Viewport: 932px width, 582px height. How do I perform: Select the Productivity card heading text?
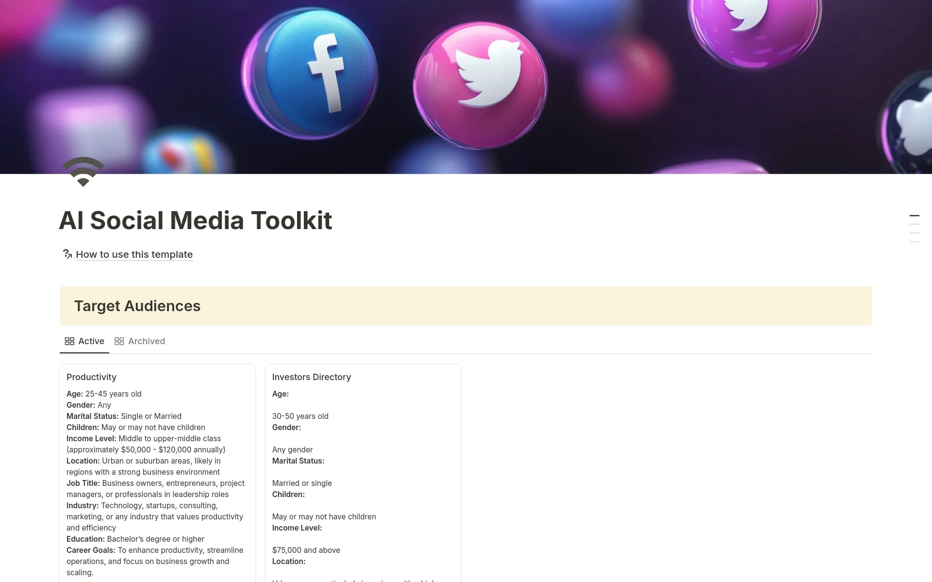coord(91,377)
